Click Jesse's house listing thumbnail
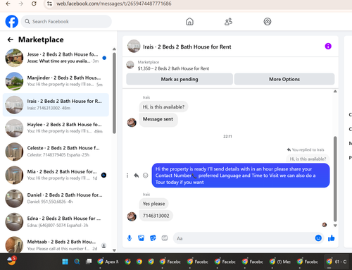The height and width of the screenshot is (270, 352). point(14,58)
